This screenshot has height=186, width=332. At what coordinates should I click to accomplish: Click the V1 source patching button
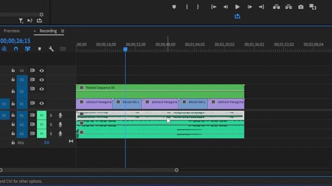point(5,104)
